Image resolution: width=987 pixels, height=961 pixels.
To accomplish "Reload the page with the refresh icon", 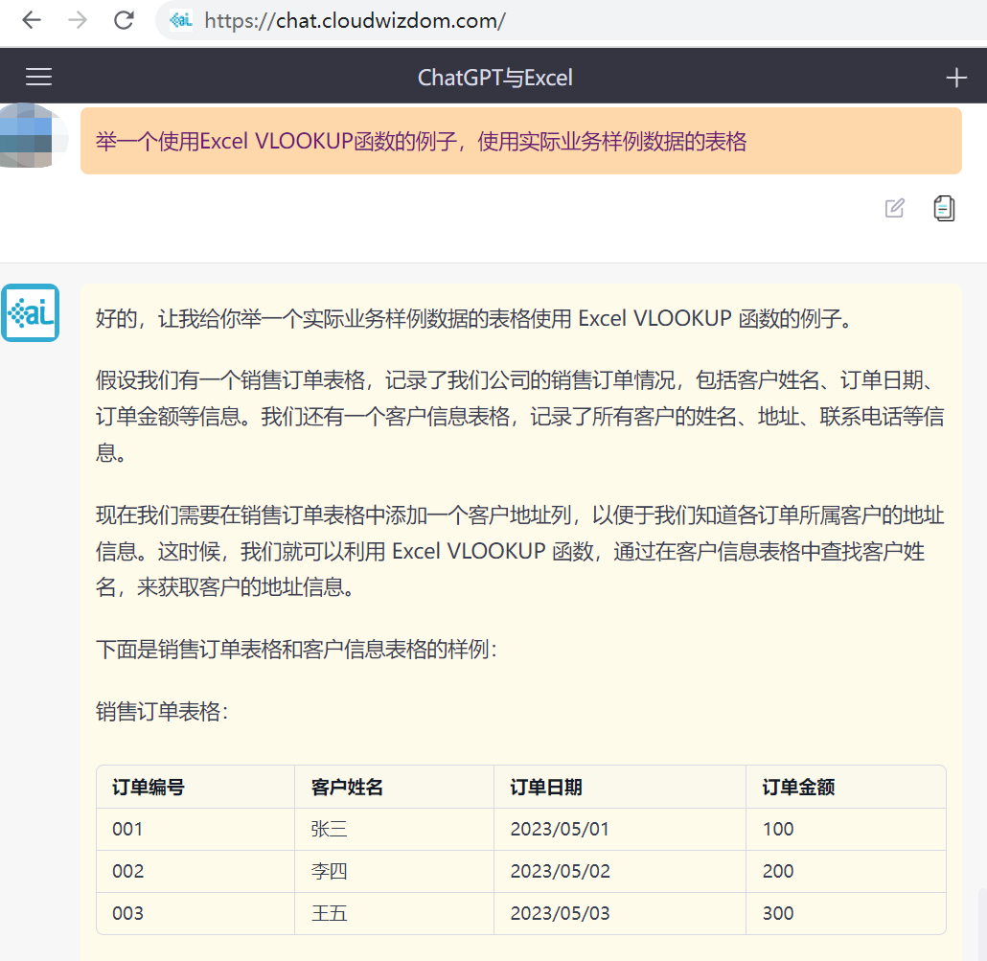I will [124, 20].
